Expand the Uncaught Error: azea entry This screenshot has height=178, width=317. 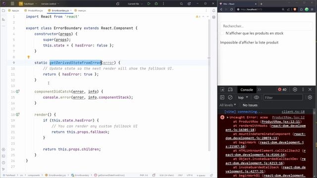pyautogui.click(x=227, y=117)
